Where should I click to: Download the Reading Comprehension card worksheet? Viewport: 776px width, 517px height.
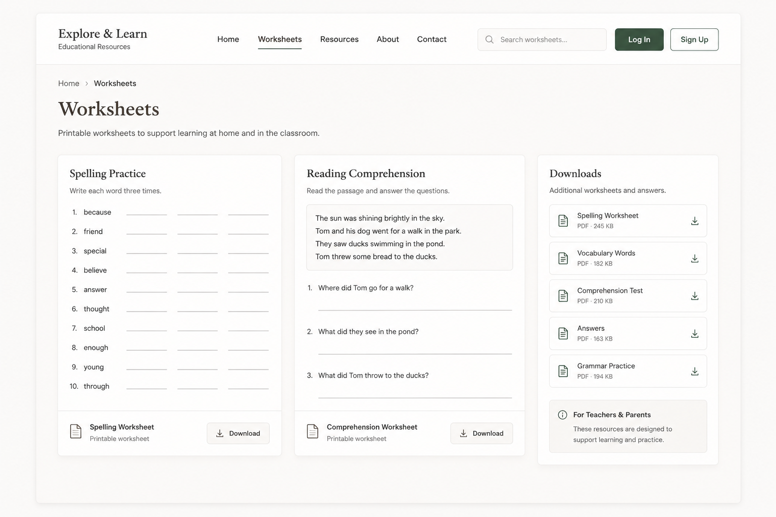(x=481, y=433)
